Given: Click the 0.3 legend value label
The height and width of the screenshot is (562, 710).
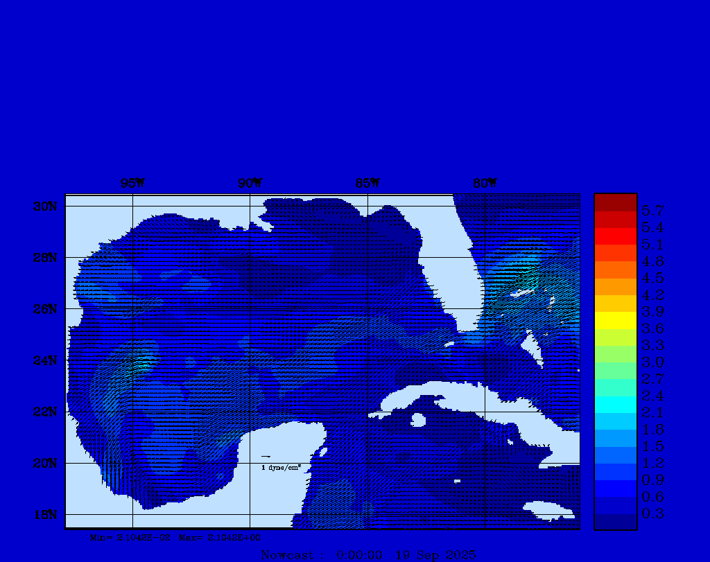Looking at the screenshot, I should pyautogui.click(x=652, y=513).
